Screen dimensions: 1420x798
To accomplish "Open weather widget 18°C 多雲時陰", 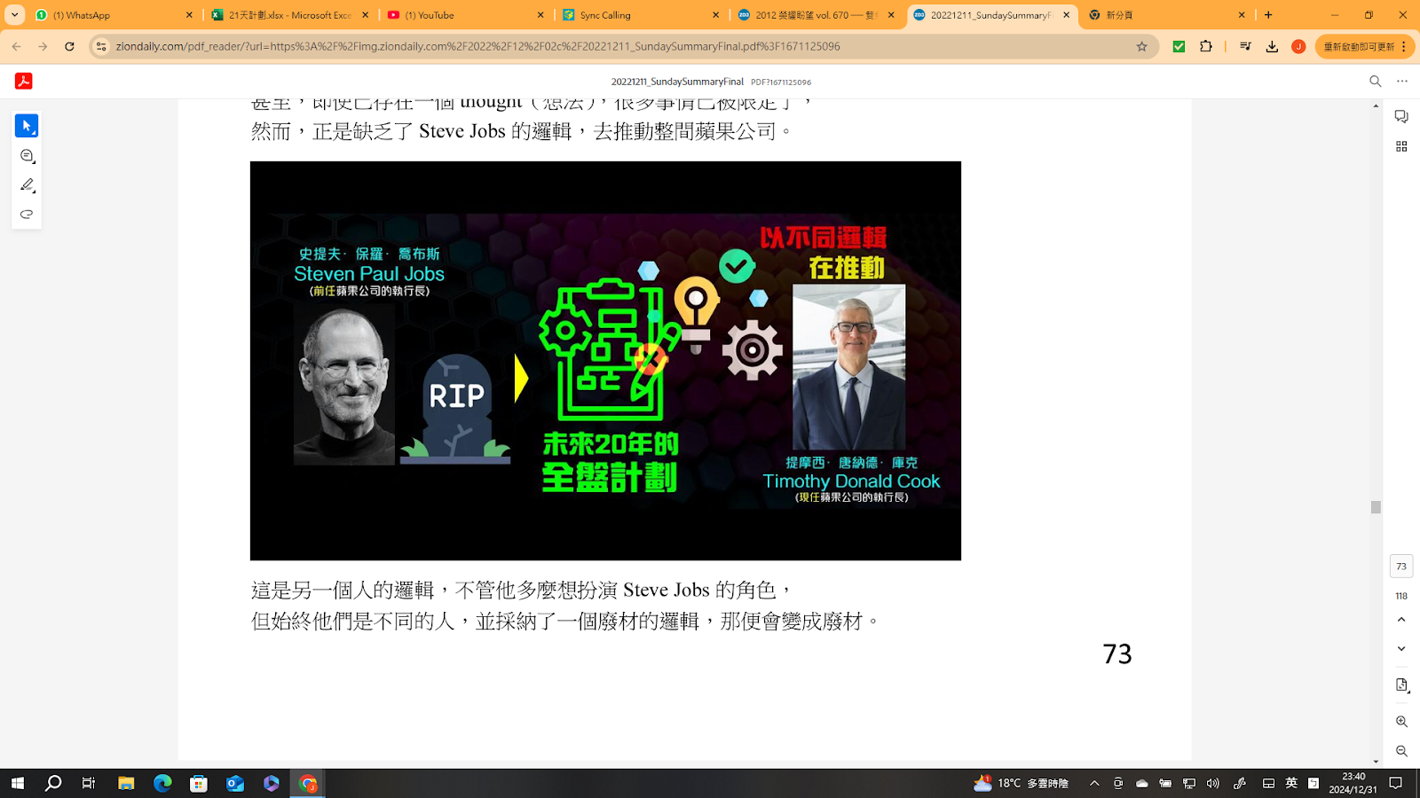I will (x=1021, y=783).
